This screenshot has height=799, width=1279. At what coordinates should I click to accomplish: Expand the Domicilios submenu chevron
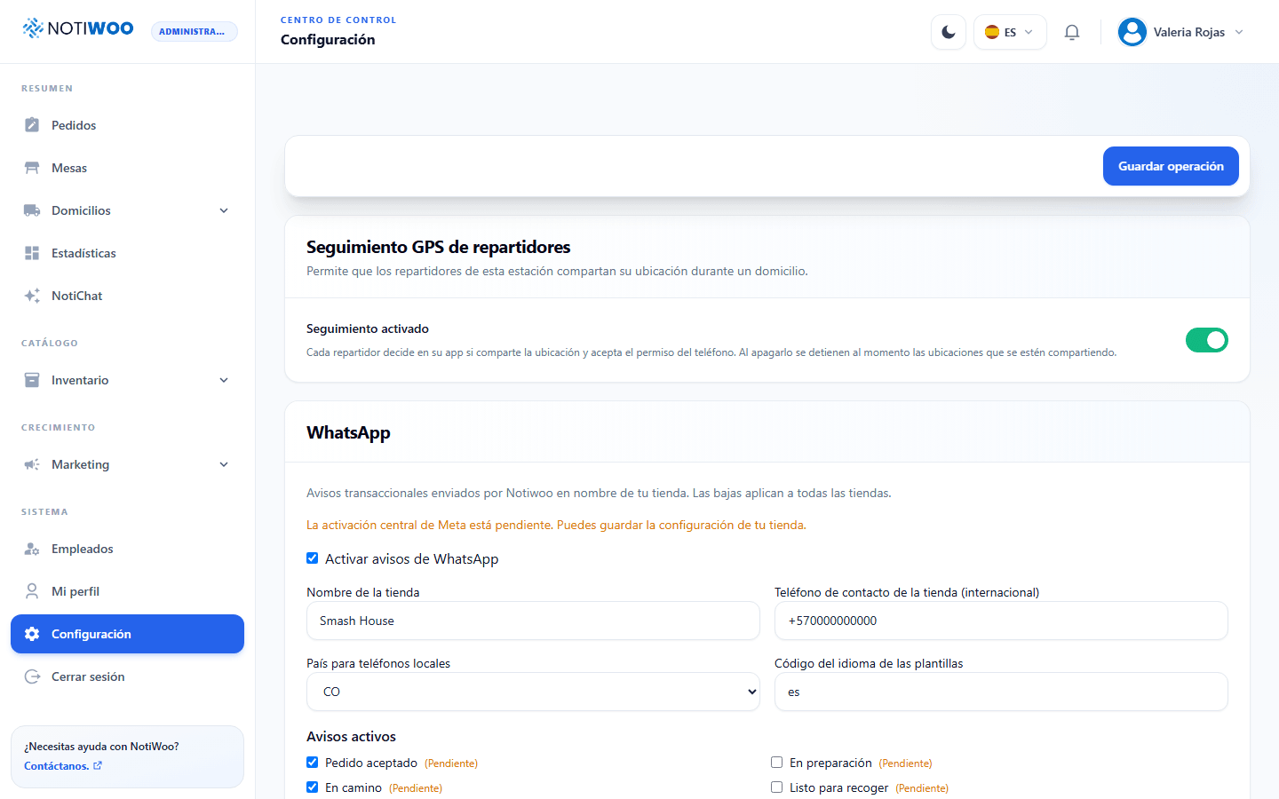click(224, 210)
